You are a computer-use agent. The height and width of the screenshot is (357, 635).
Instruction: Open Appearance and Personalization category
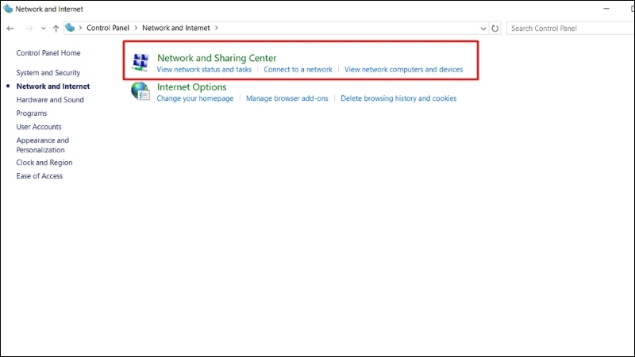tap(43, 145)
